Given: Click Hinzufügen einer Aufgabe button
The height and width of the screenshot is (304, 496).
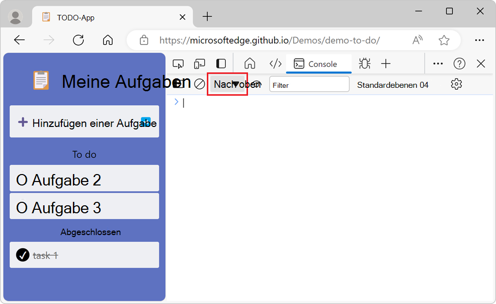Looking at the screenshot, I should [x=84, y=122].
